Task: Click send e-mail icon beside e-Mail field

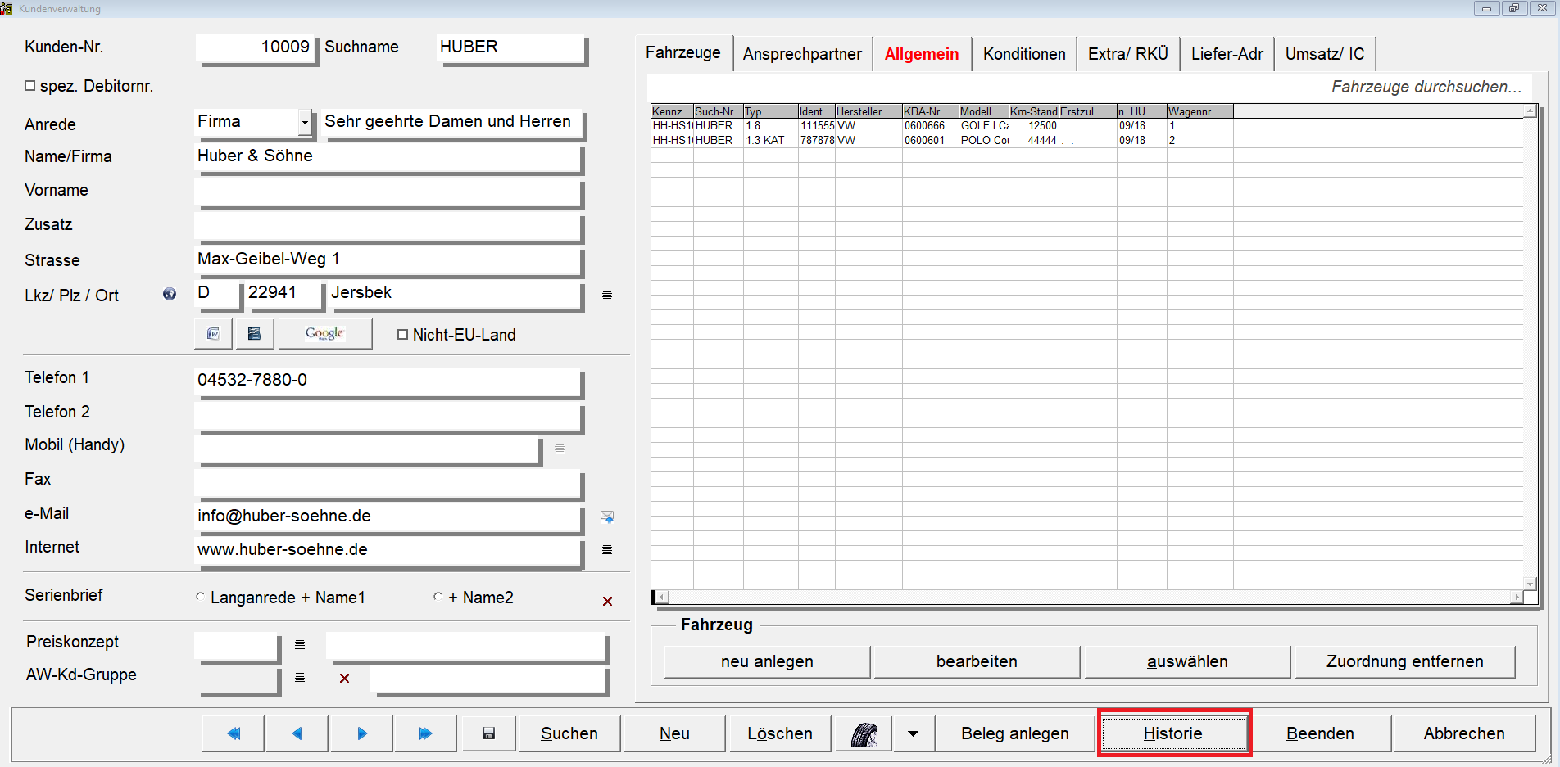Action: point(607,517)
